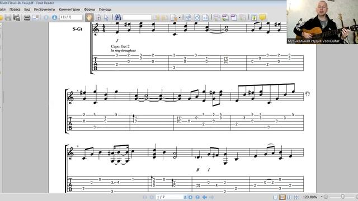The image size is (358, 201).
Task: Open the Инструменты menu
Action: [44, 9]
